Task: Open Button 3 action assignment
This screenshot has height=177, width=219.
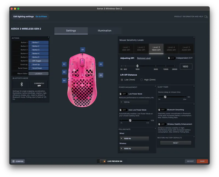Action: coord(39,50)
